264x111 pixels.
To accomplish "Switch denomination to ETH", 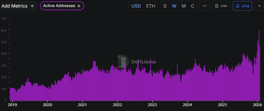I will (151, 6).
